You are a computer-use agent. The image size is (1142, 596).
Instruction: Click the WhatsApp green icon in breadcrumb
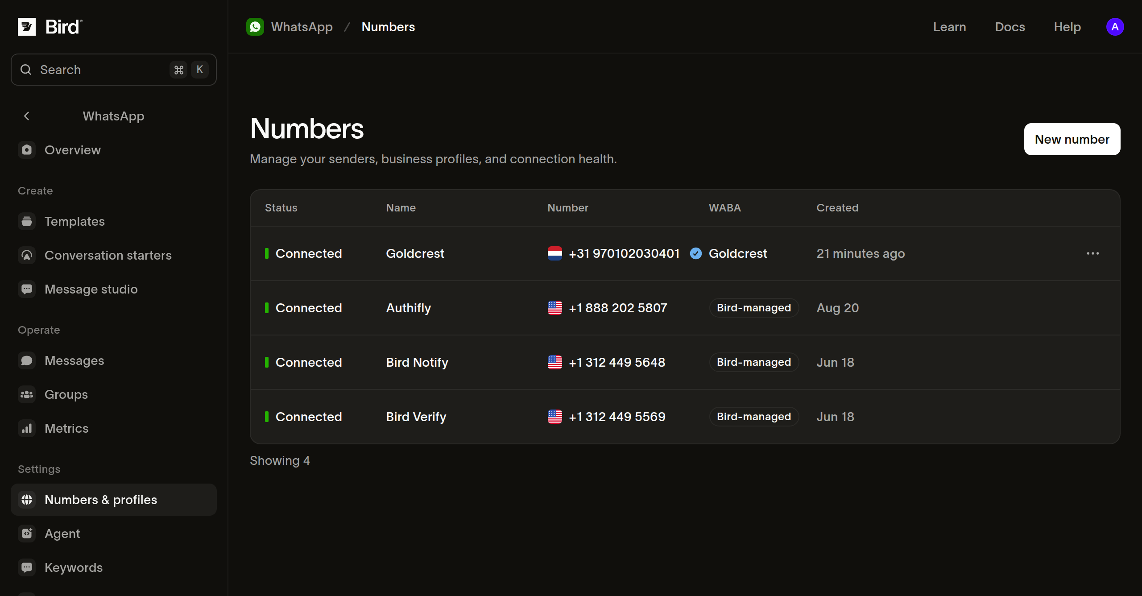tap(255, 27)
